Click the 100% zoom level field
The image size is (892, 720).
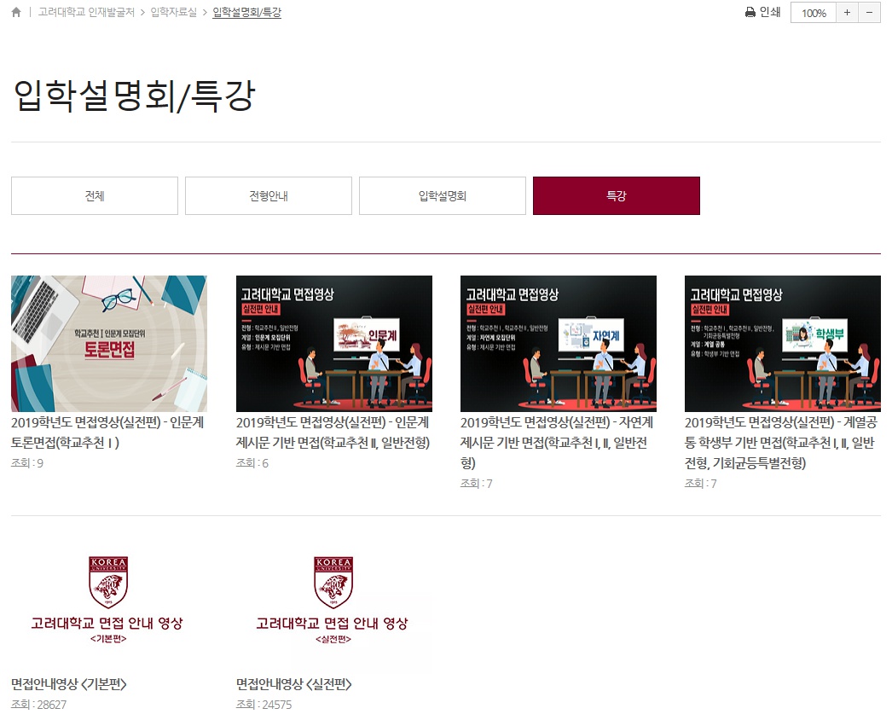click(814, 13)
